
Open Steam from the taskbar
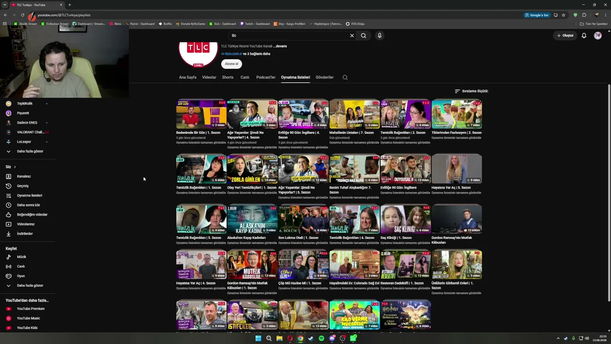pyautogui.click(x=311, y=338)
